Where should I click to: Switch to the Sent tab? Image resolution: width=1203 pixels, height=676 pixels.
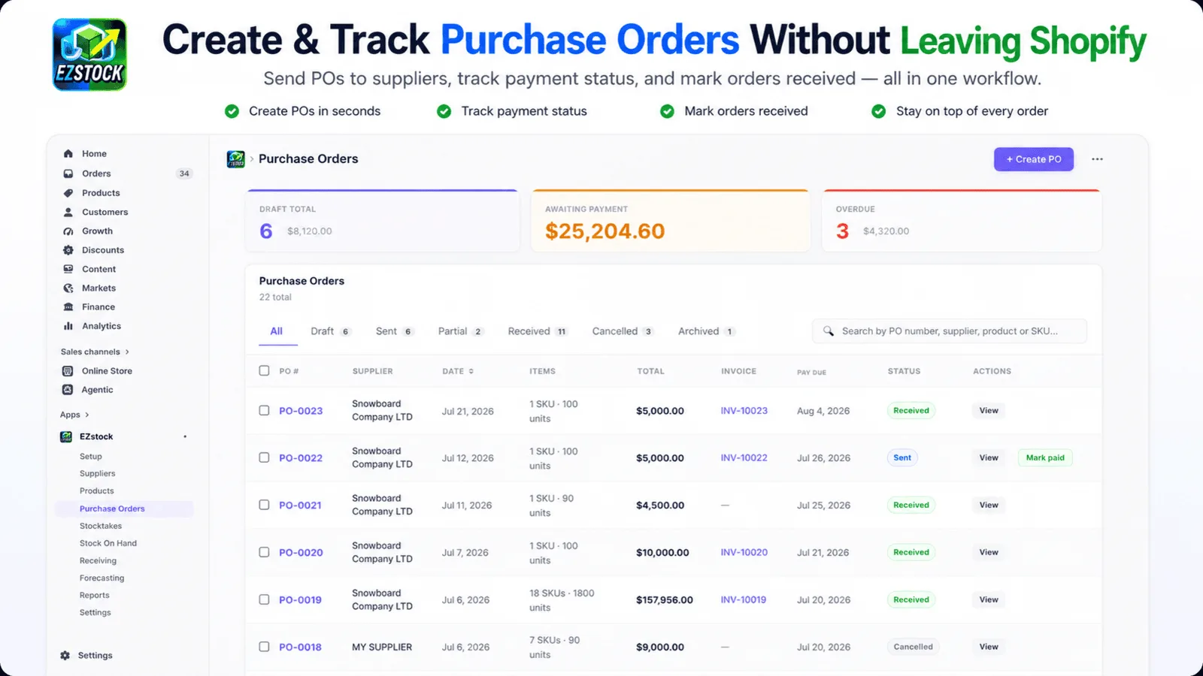click(395, 331)
